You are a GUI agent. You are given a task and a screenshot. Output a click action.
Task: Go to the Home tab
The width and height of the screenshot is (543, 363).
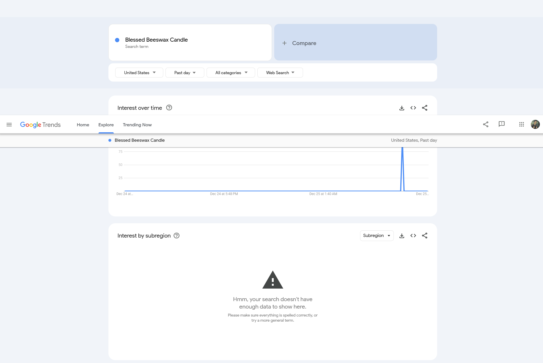pos(83,125)
